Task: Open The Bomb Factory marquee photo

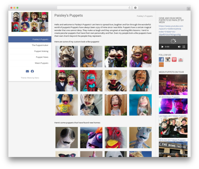Action: 173,149
